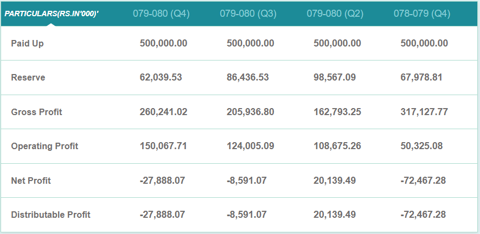Click the Operating Profit row label
The height and width of the screenshot is (234, 480).
pos(44,146)
